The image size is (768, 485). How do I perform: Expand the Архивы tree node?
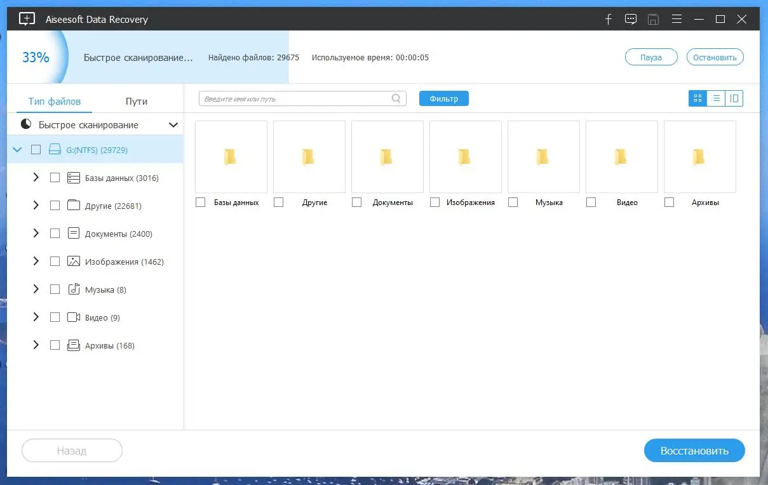click(x=36, y=345)
